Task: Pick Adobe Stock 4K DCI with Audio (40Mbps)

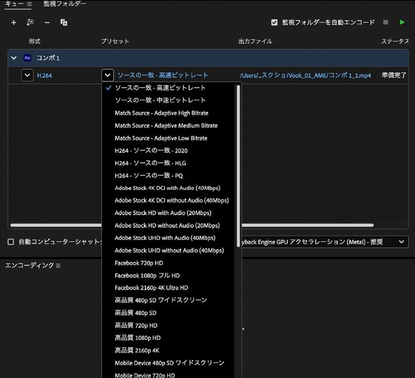Action: (x=169, y=188)
